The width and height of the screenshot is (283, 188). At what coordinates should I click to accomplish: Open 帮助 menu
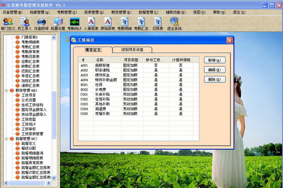click(219, 12)
